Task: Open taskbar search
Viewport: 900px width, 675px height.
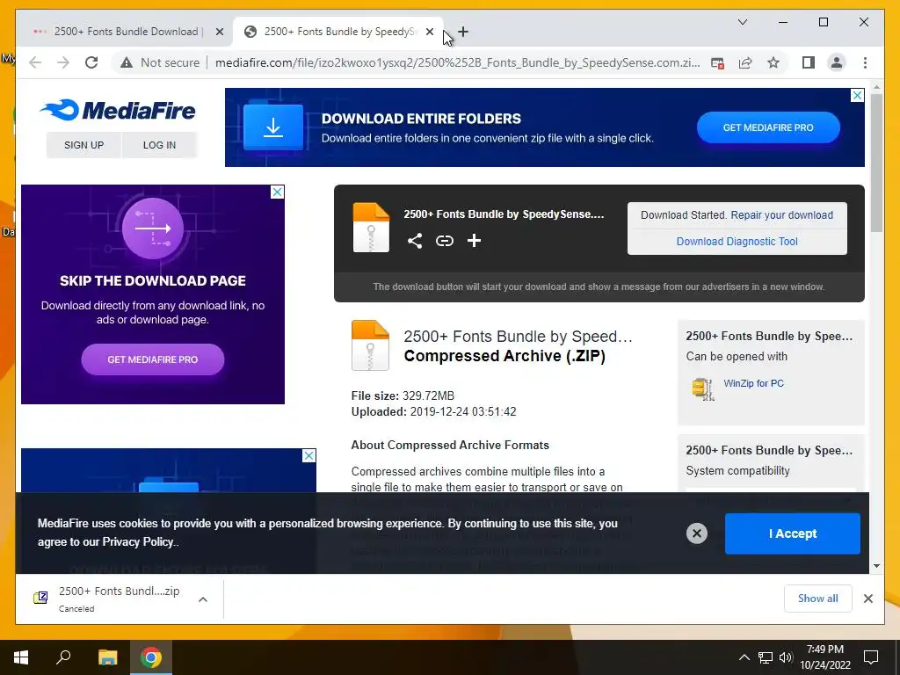Action: pyautogui.click(x=63, y=657)
